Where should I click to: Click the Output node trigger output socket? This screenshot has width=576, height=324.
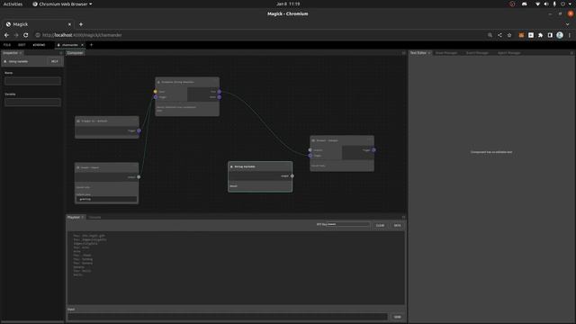(373, 150)
